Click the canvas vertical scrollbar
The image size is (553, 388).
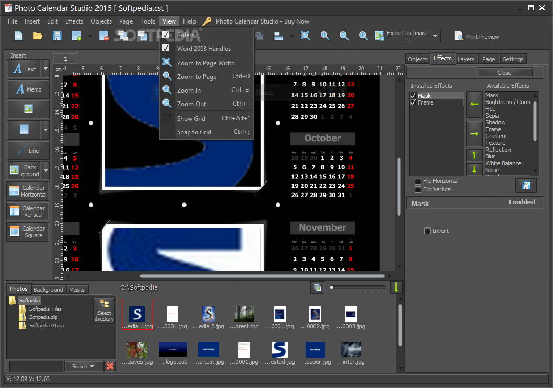pyautogui.click(x=399, y=187)
